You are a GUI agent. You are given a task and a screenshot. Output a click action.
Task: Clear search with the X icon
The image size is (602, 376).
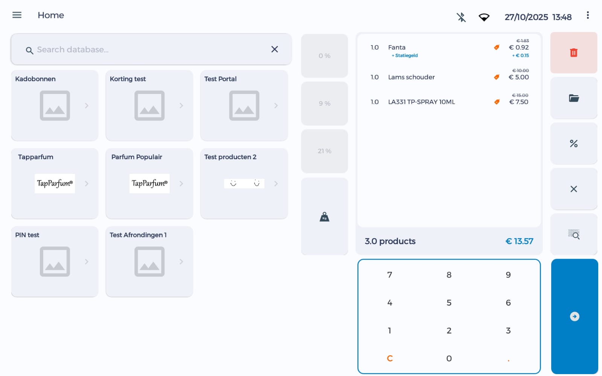coord(274,49)
